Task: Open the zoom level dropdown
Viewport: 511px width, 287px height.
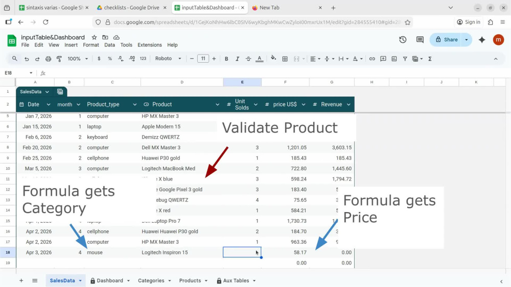Action: click(78, 59)
